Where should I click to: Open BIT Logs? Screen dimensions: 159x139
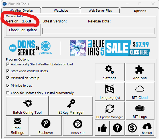[x=140, y=111]
